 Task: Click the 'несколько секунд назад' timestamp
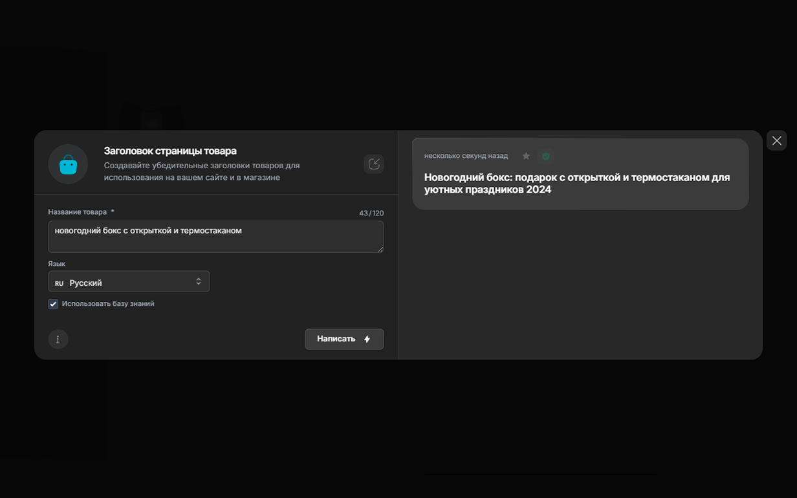tap(466, 156)
